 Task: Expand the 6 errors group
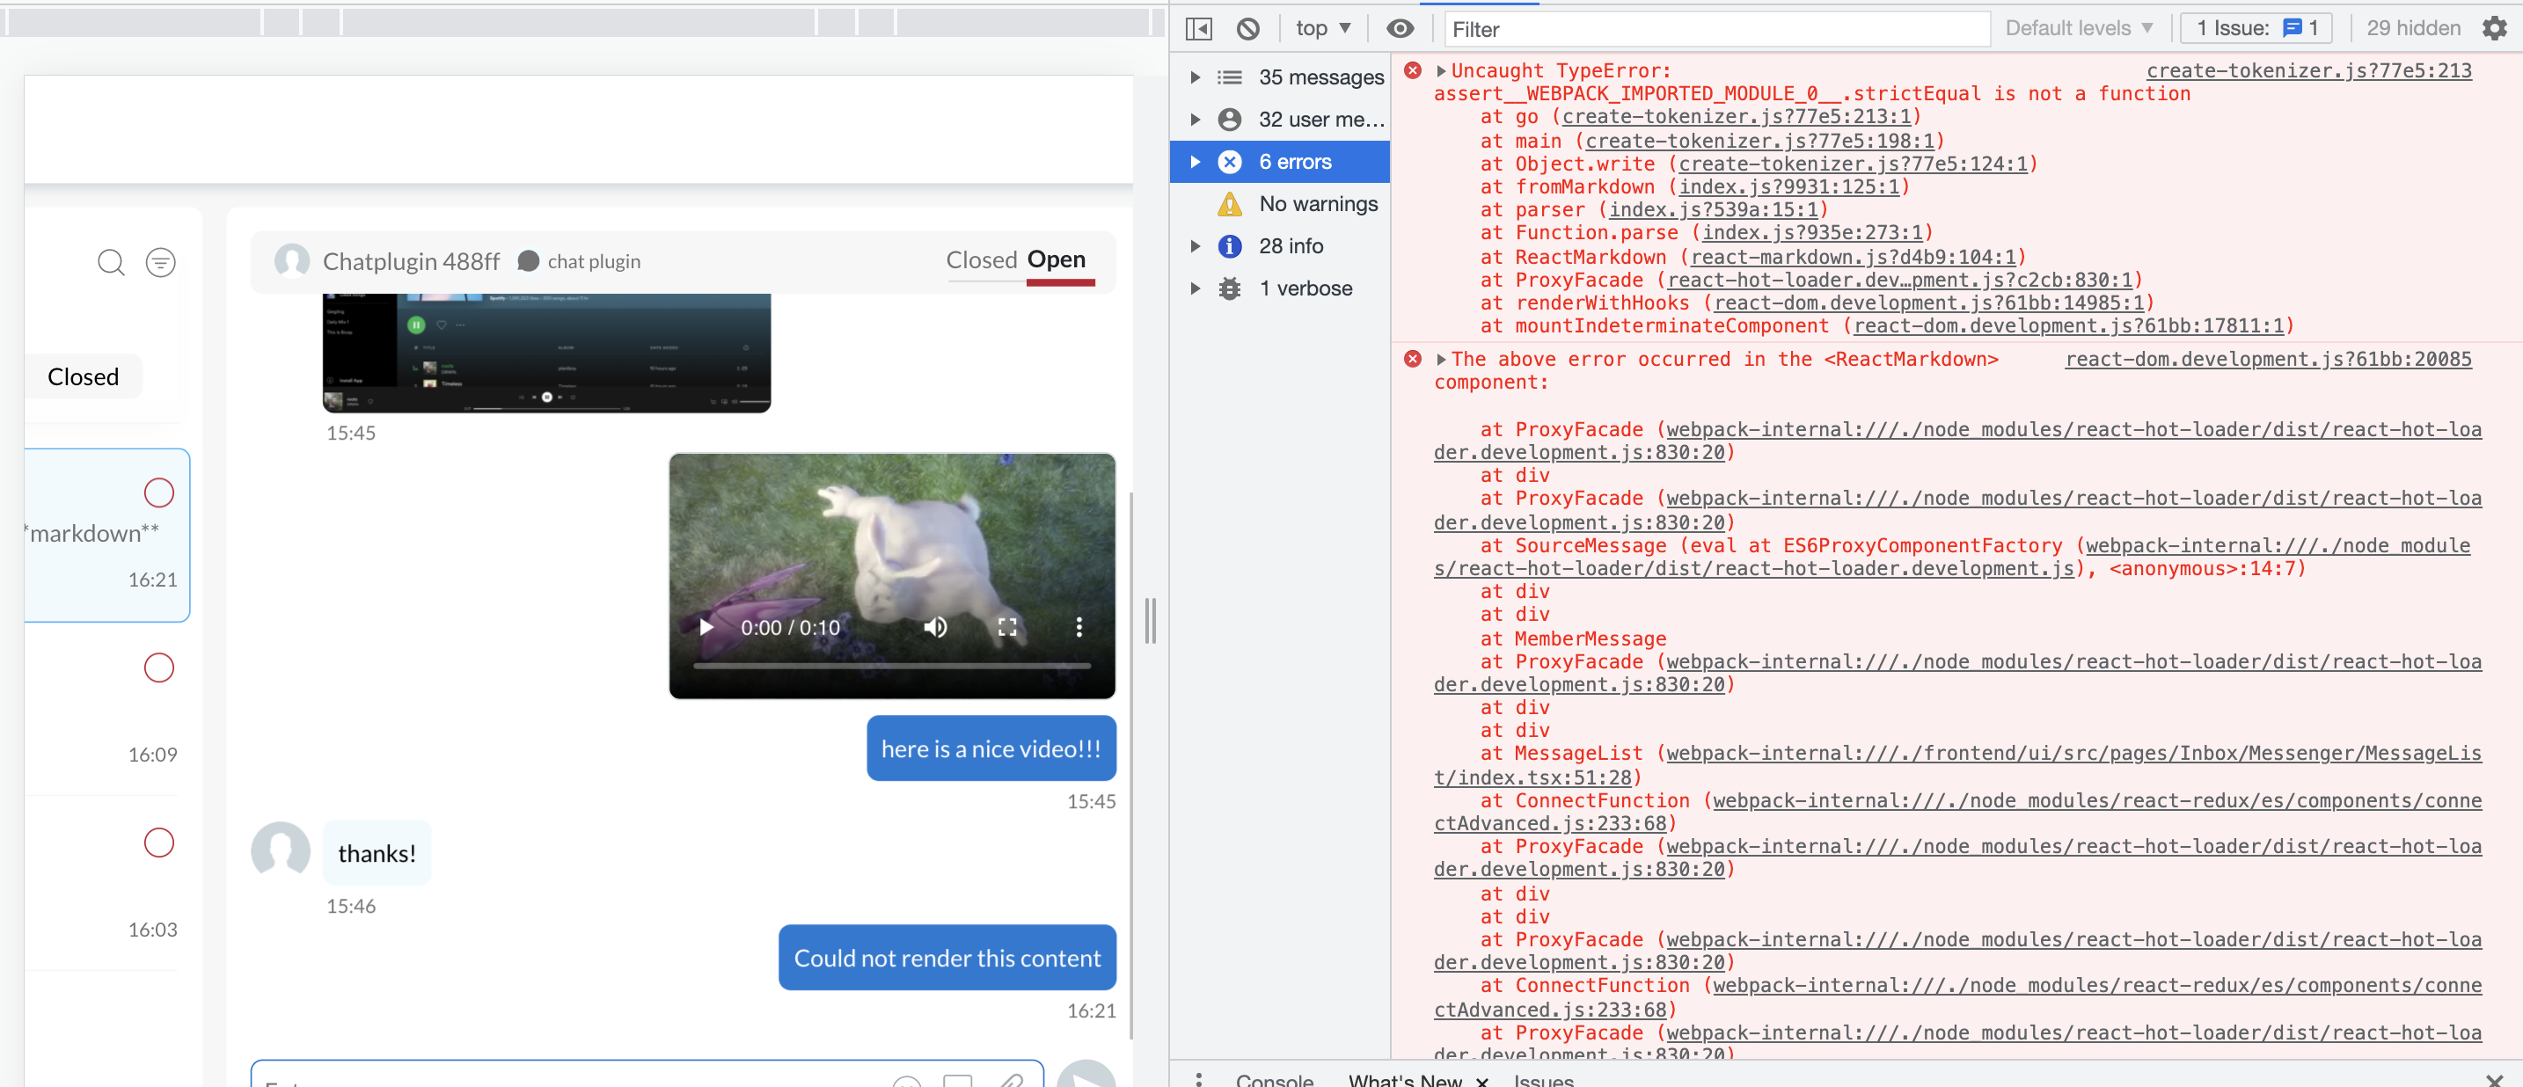tap(1194, 162)
